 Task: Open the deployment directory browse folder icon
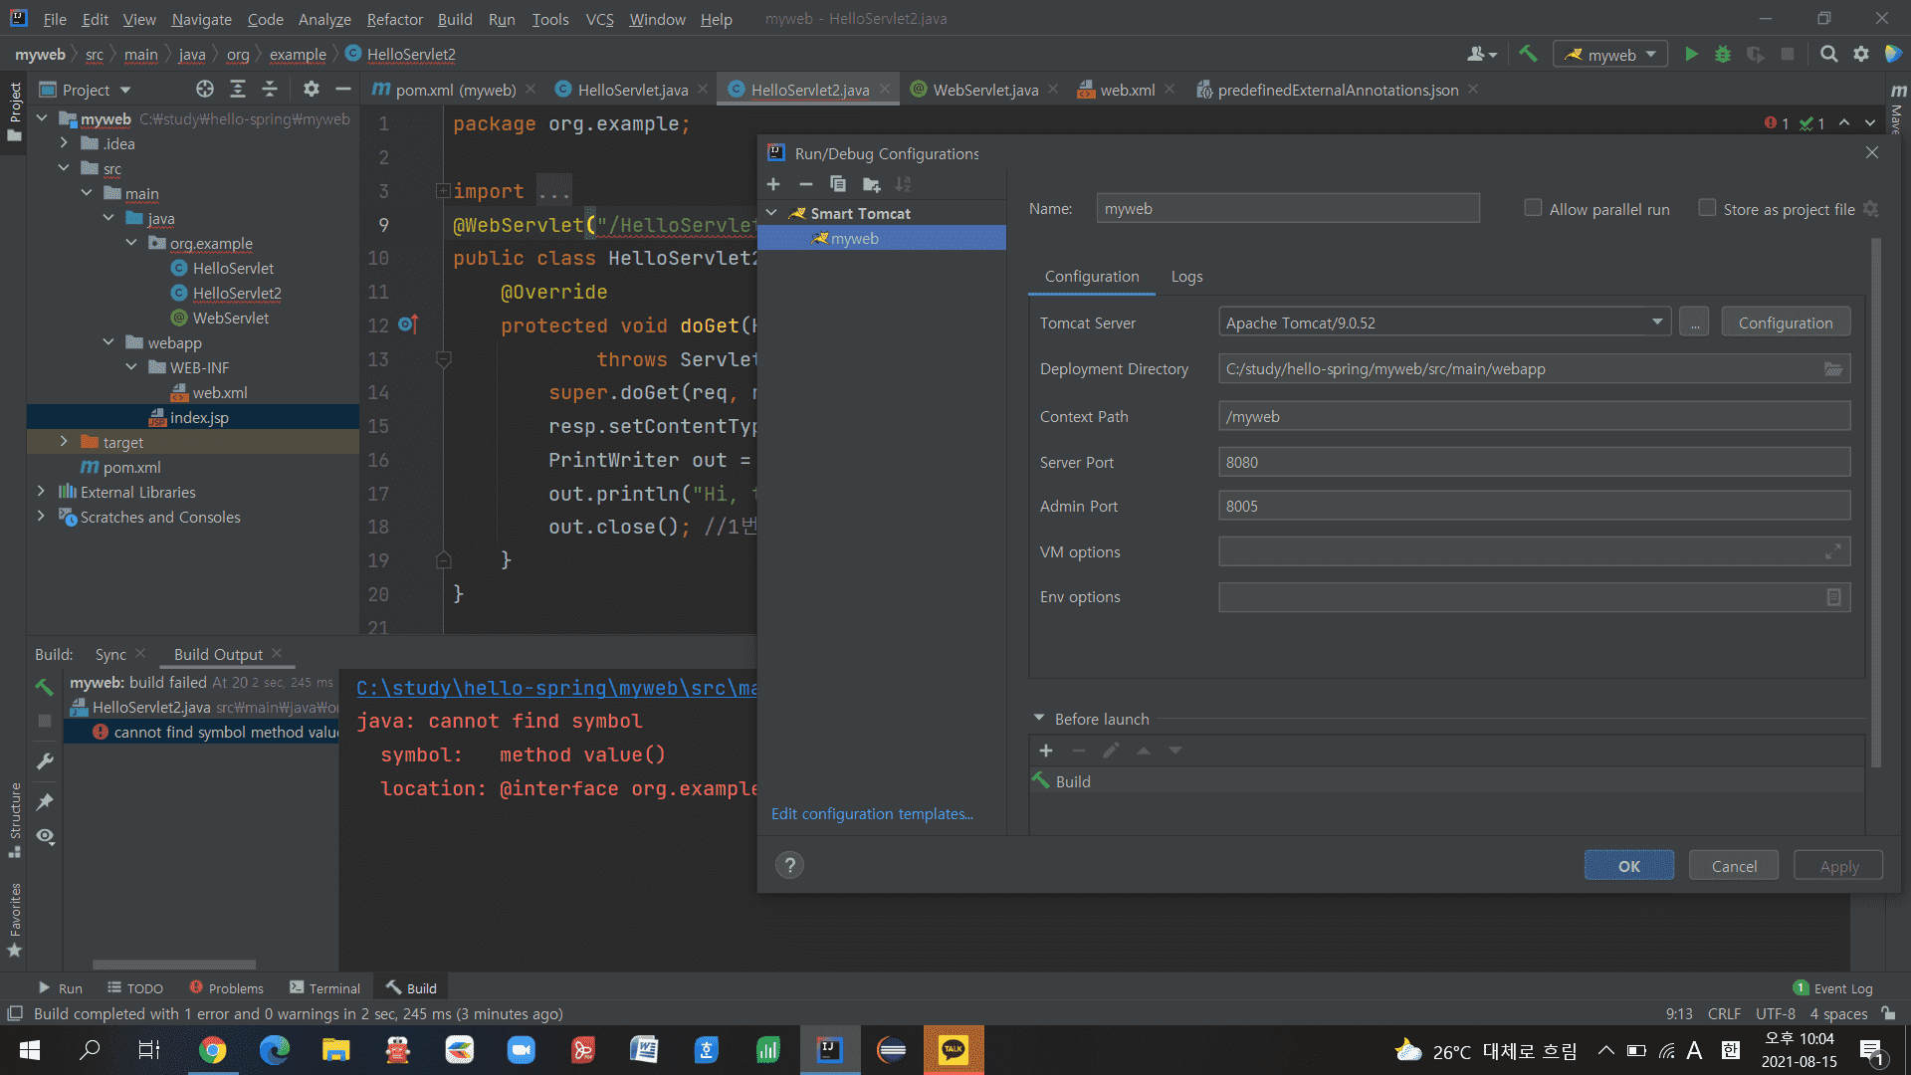[x=1833, y=369]
